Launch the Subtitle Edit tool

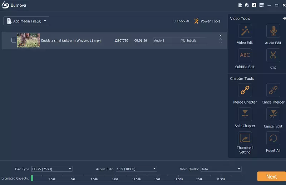tap(245, 55)
